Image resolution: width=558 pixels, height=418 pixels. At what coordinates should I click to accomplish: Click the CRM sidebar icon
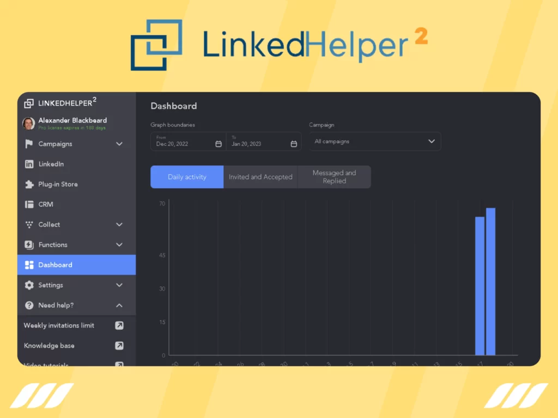tap(29, 205)
